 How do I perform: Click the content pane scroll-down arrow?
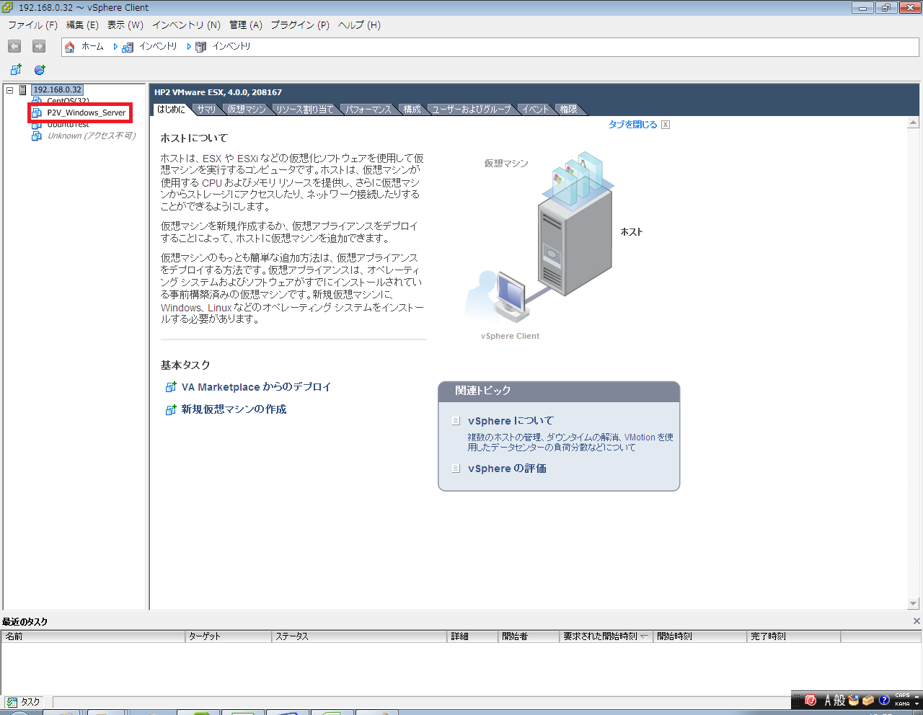tap(914, 604)
